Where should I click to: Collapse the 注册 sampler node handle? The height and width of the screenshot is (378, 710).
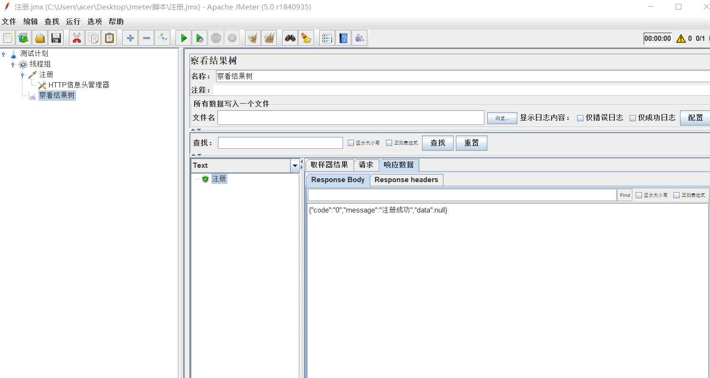click(22, 74)
